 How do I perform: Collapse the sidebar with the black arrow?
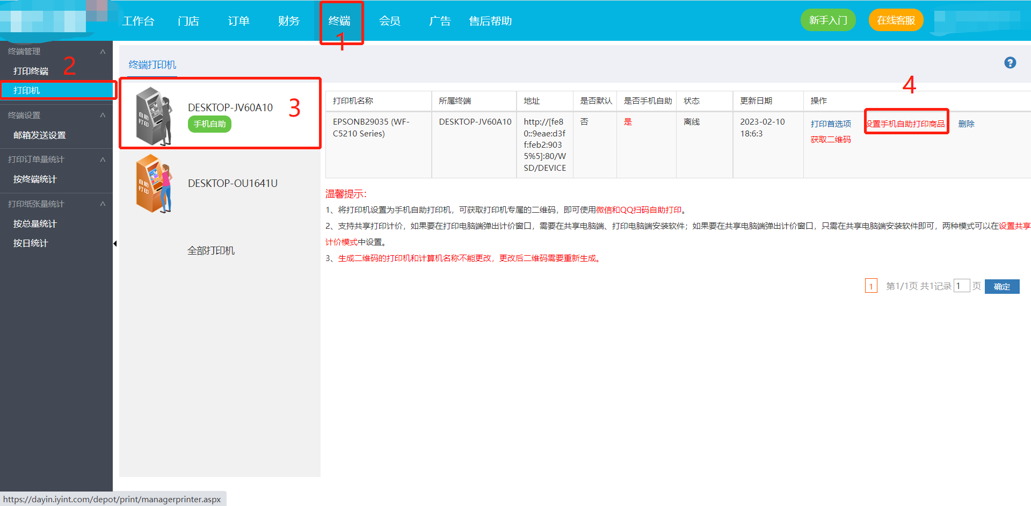[x=115, y=244]
